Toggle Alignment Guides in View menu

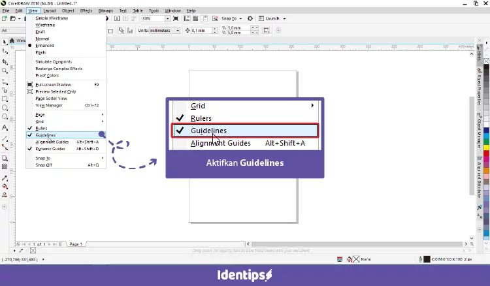[66, 142]
